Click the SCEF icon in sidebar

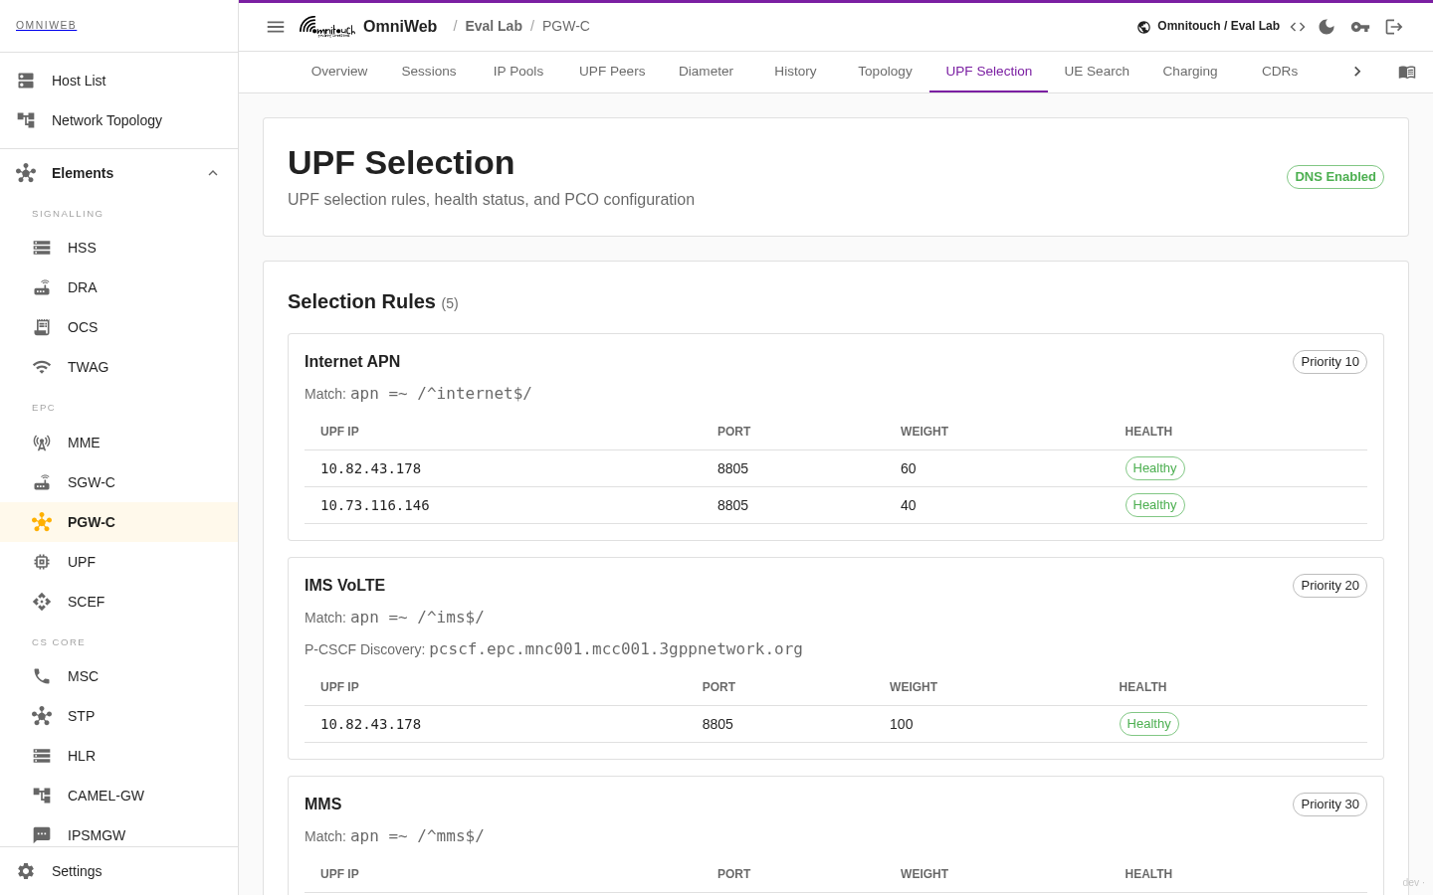point(42,602)
